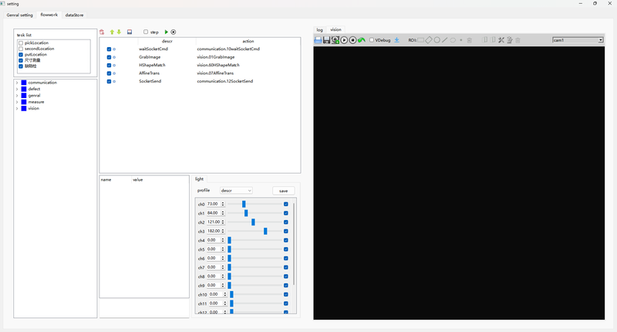Move selected step up with green up arrow
617x332 pixels.
coord(112,32)
